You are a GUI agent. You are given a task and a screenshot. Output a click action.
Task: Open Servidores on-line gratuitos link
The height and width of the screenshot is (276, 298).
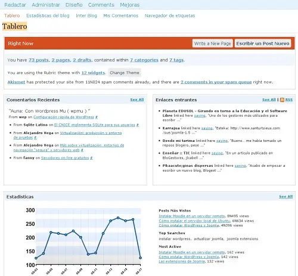tap(65, 158)
